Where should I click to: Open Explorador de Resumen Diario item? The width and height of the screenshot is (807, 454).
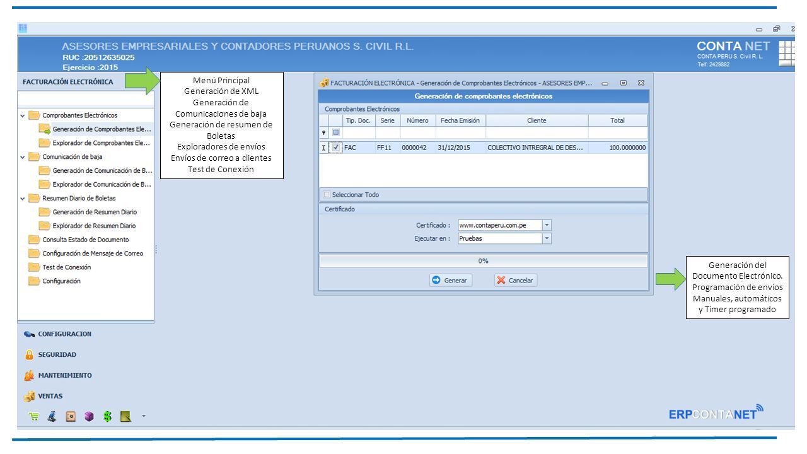(x=94, y=226)
